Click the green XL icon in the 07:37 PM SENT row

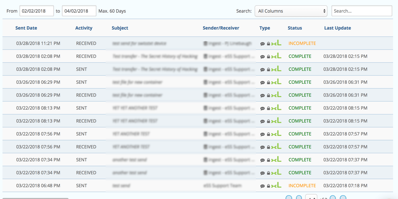tap(276, 160)
